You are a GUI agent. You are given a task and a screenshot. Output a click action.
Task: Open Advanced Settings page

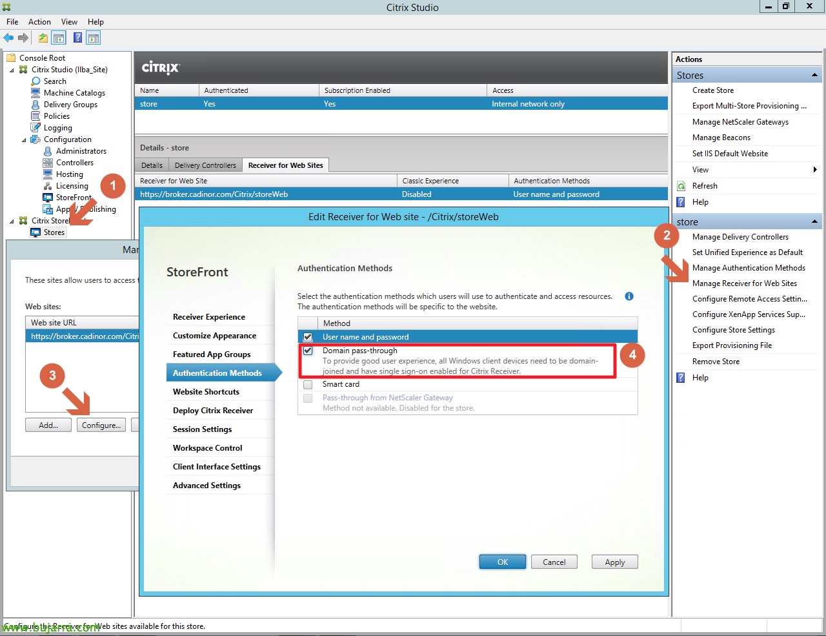click(x=206, y=486)
